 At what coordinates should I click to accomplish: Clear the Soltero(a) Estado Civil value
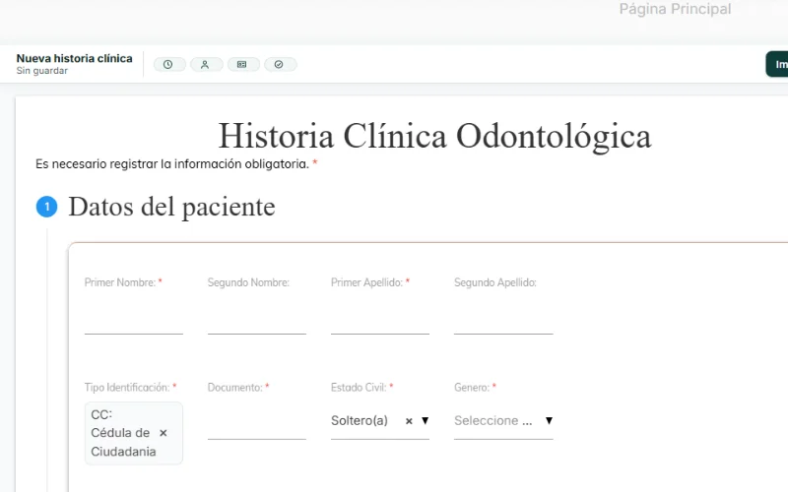(x=409, y=421)
